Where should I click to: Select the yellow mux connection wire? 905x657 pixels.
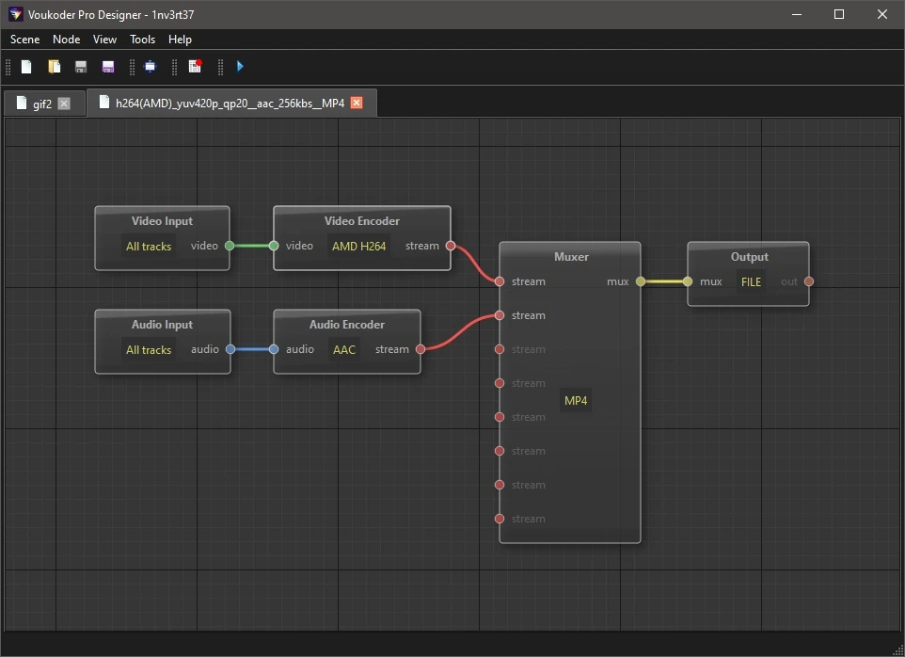[x=664, y=281]
